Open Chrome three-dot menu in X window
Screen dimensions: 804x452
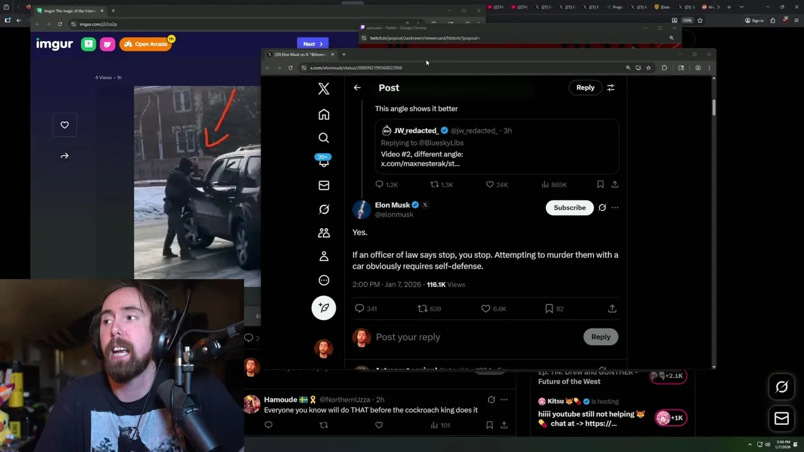709,68
